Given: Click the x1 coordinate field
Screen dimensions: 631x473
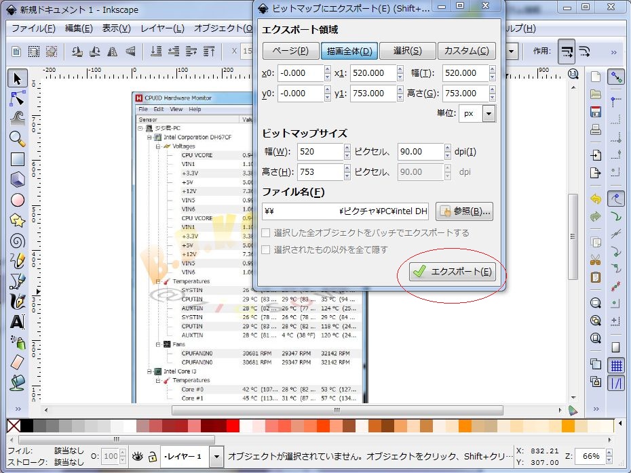Looking at the screenshot, I should click(x=373, y=73).
